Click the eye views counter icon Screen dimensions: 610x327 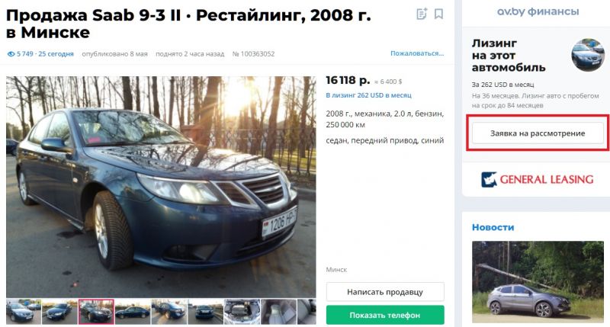pos(11,54)
